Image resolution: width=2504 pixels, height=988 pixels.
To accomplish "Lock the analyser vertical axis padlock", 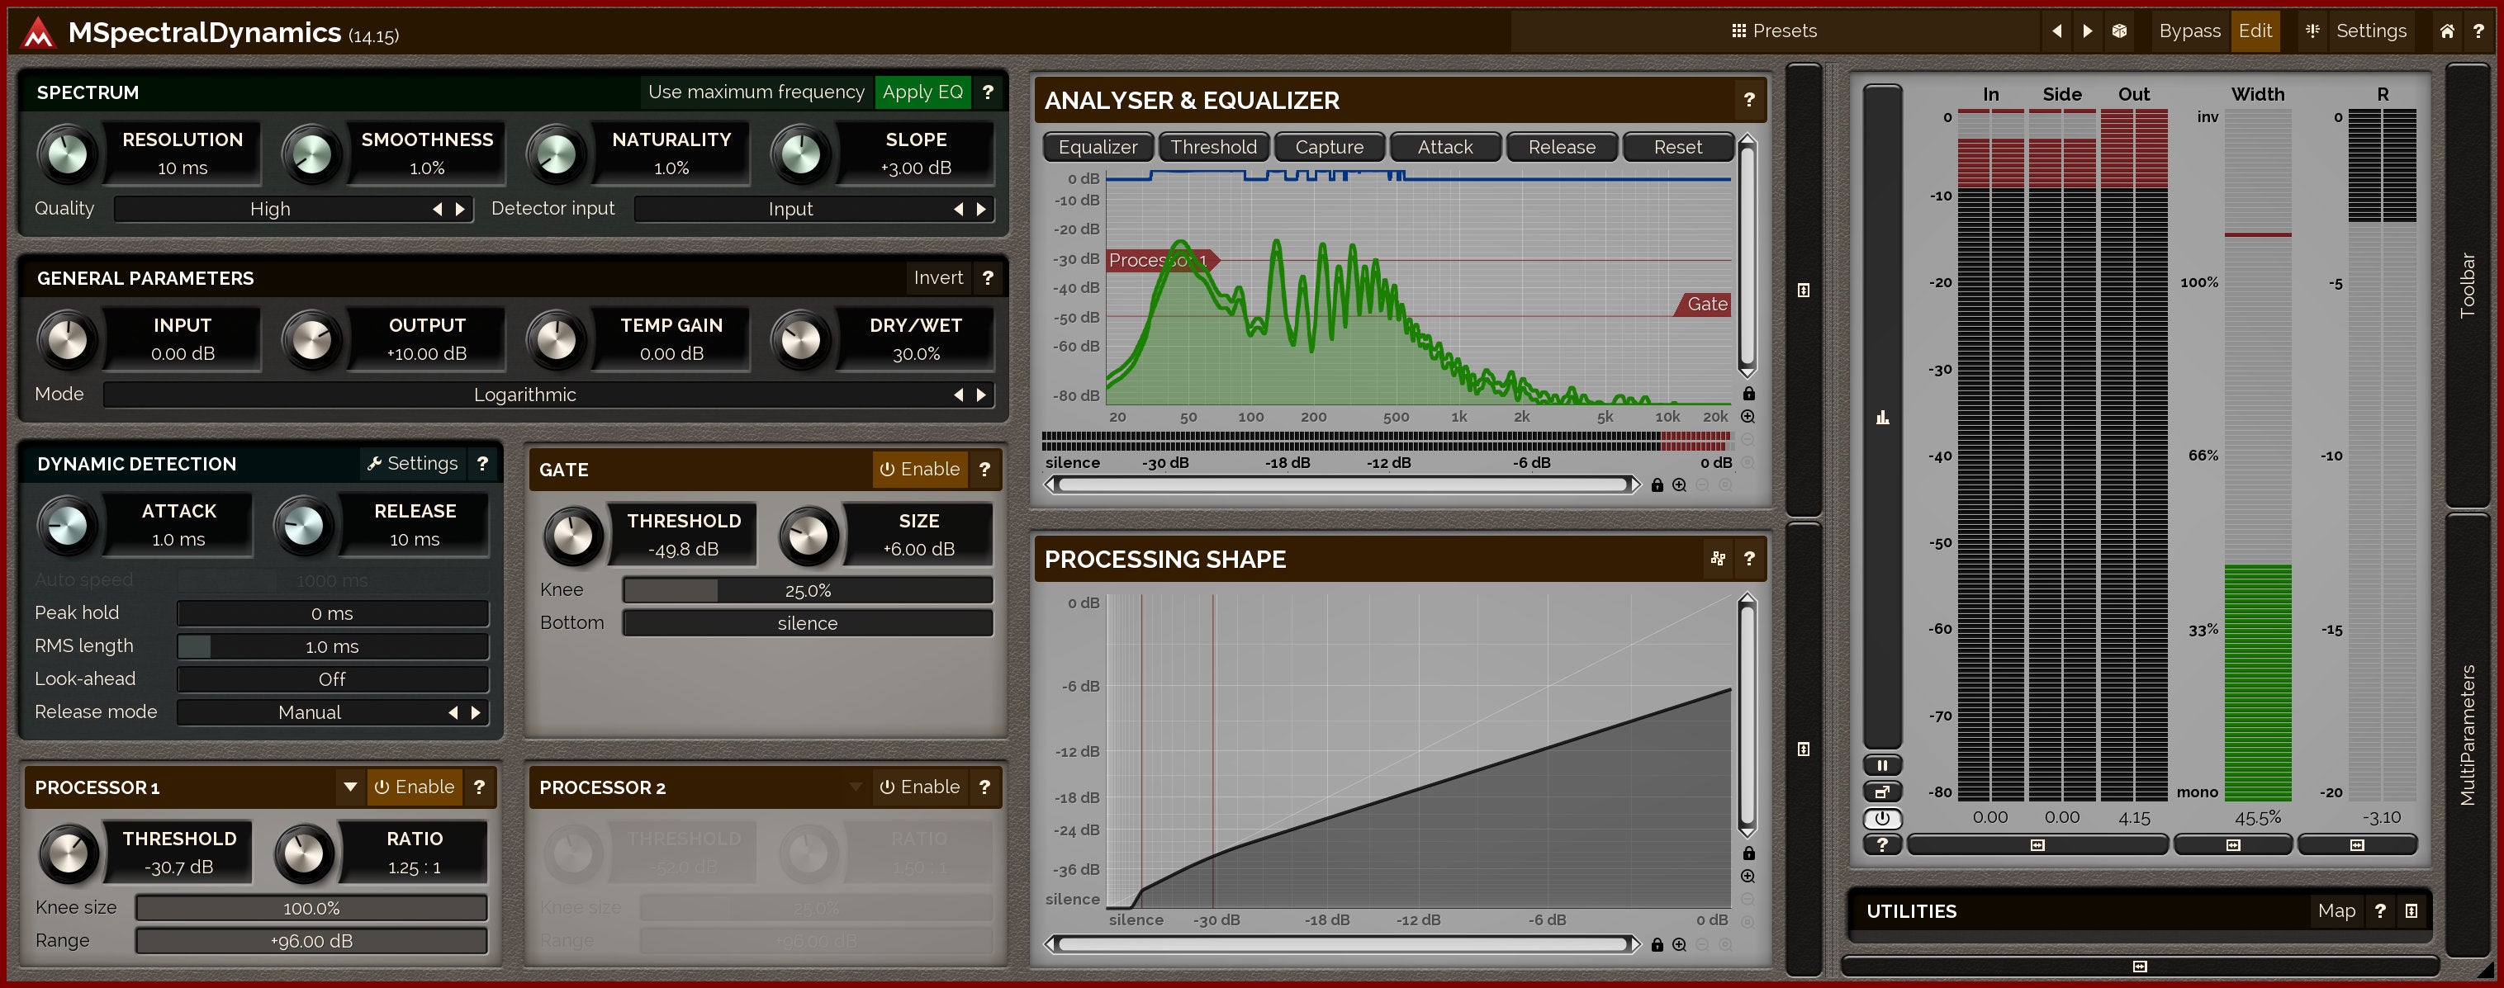I will coord(1748,394).
